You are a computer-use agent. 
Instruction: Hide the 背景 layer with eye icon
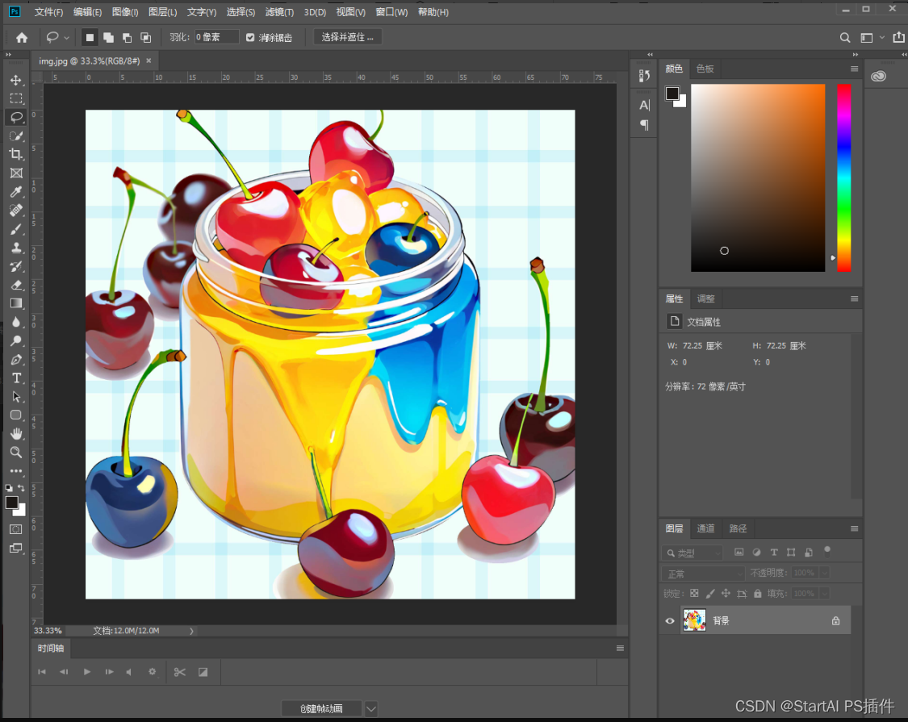pyautogui.click(x=669, y=620)
